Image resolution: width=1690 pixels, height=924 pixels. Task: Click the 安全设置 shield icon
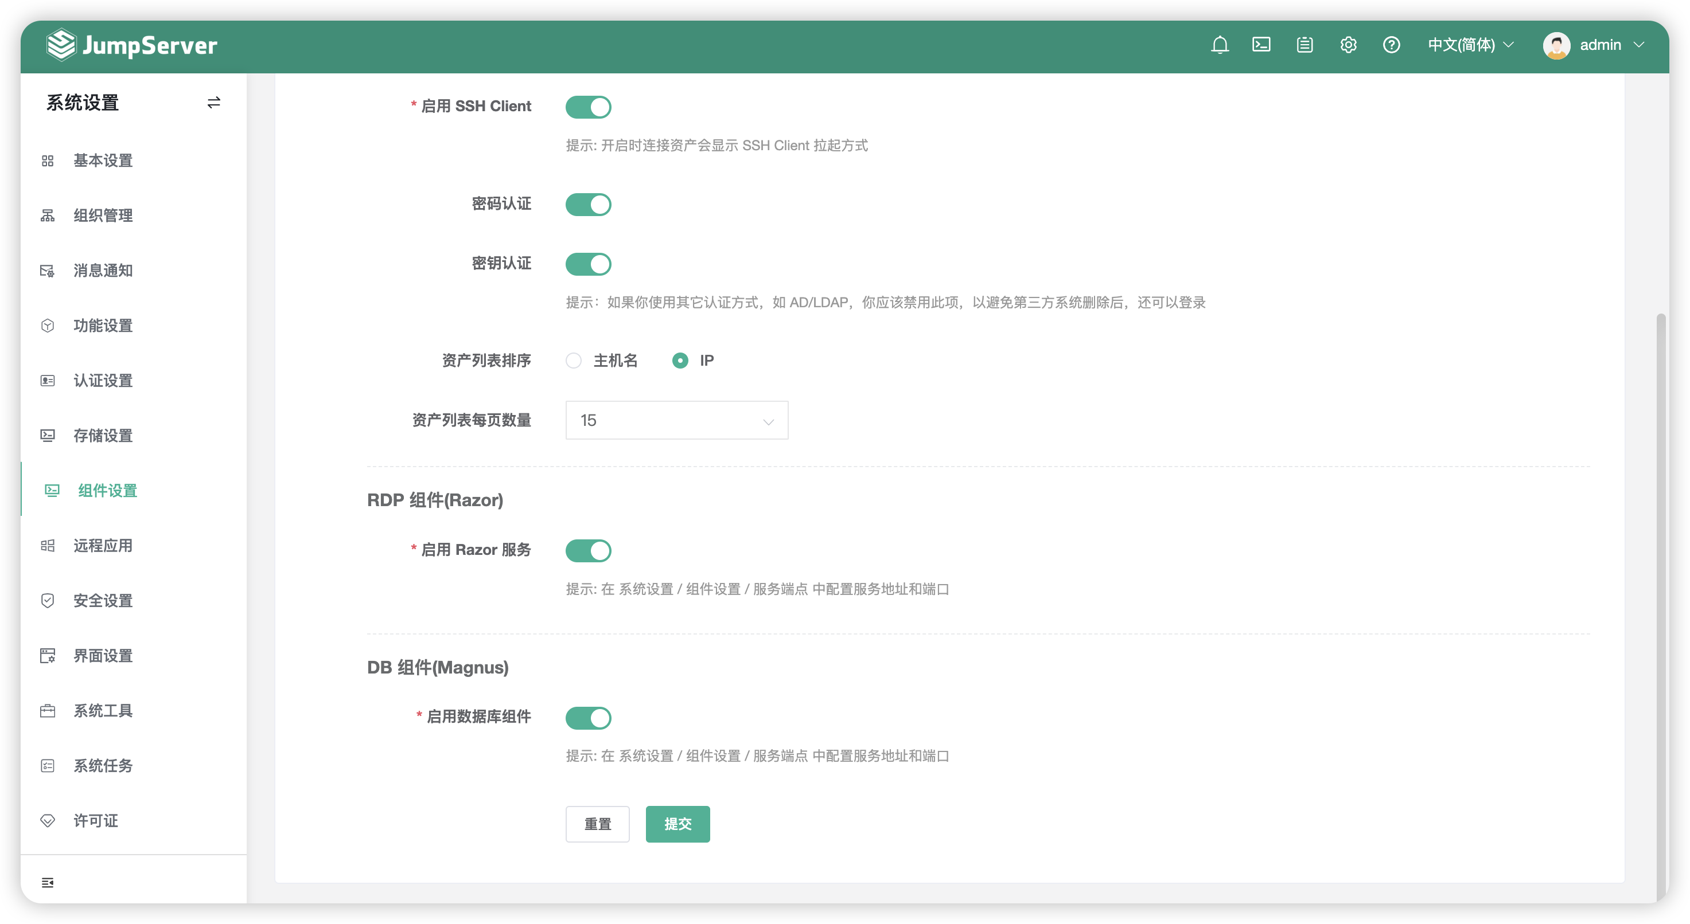point(48,600)
